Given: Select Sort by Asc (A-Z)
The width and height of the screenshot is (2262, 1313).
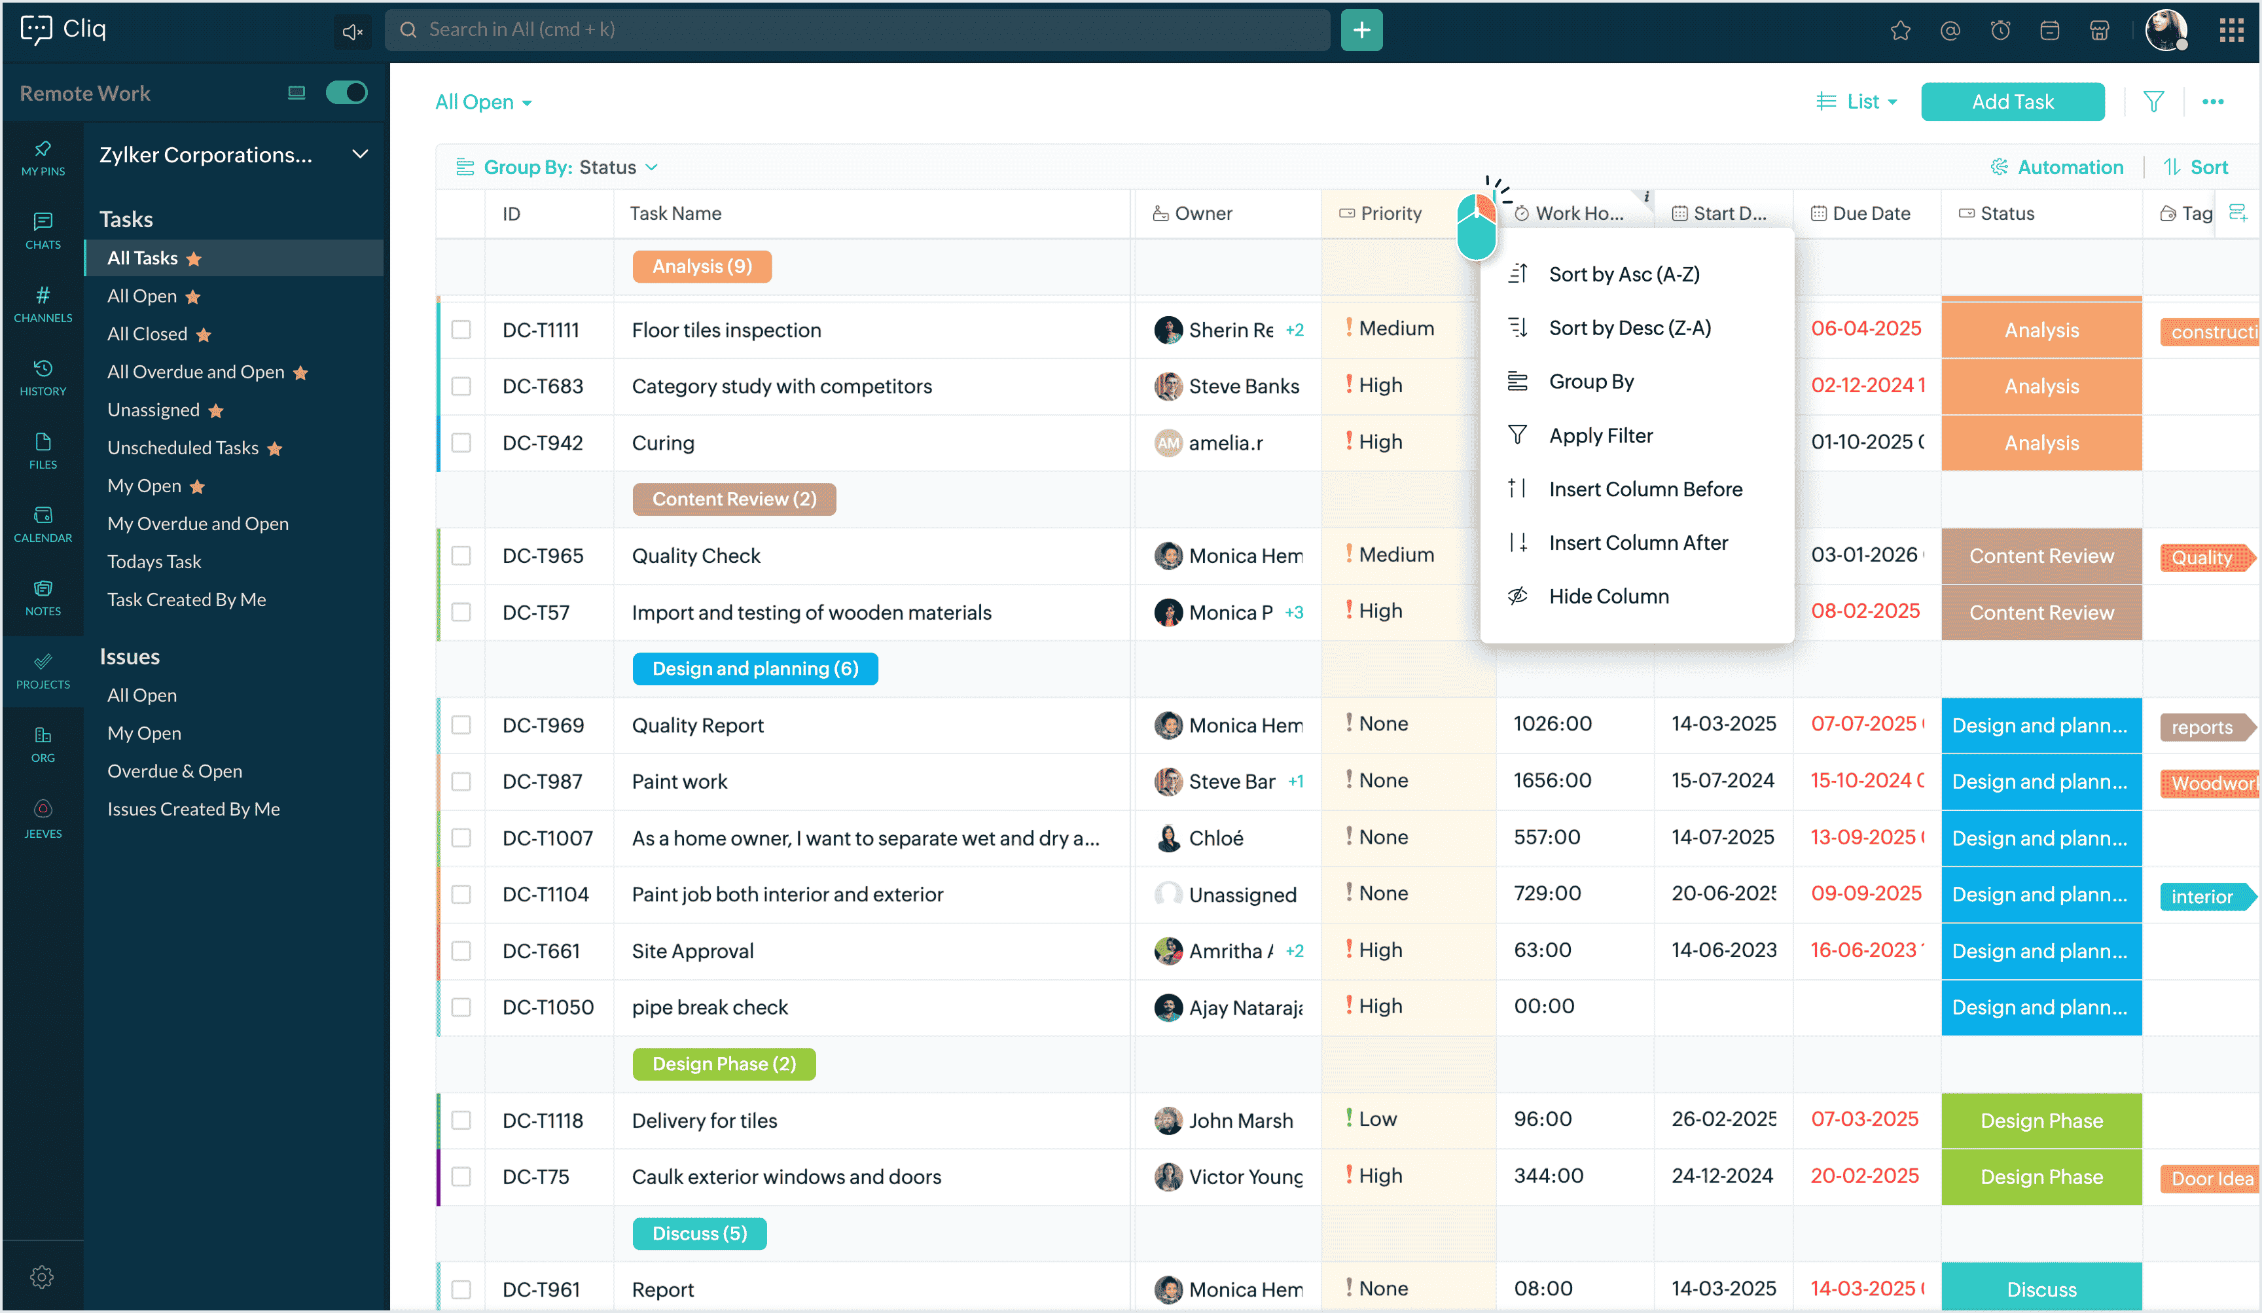Looking at the screenshot, I should [1623, 274].
